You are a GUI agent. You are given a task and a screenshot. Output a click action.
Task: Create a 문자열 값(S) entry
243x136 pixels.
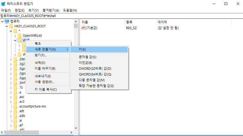click(x=99, y=57)
